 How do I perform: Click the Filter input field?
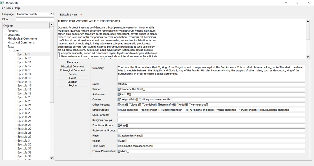(x=35, y=19)
